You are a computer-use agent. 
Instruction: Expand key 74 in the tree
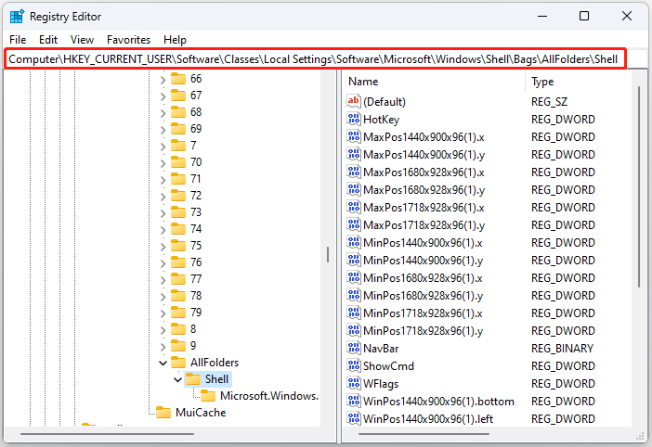click(x=163, y=229)
